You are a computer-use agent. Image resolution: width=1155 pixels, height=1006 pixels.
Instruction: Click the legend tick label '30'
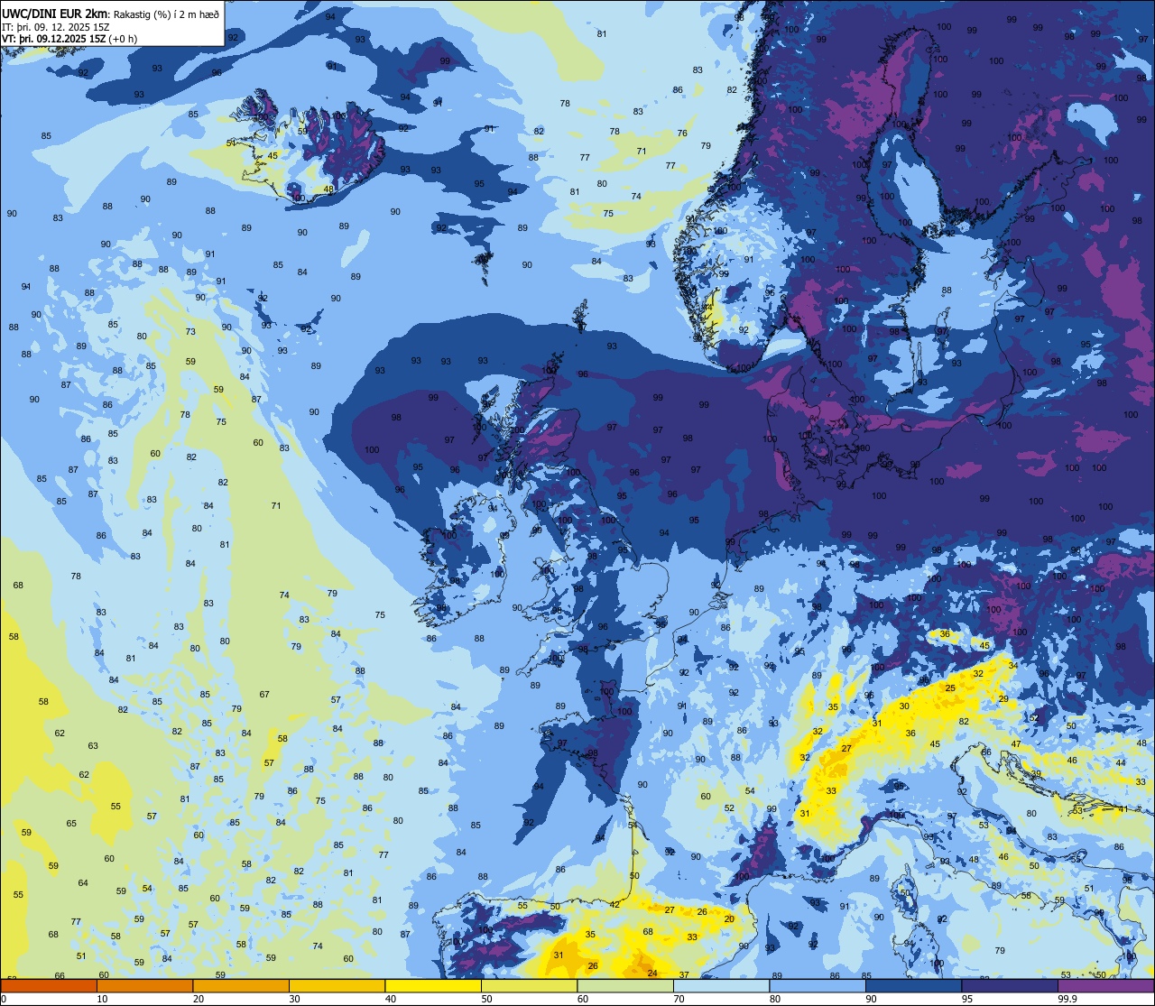[294, 999]
